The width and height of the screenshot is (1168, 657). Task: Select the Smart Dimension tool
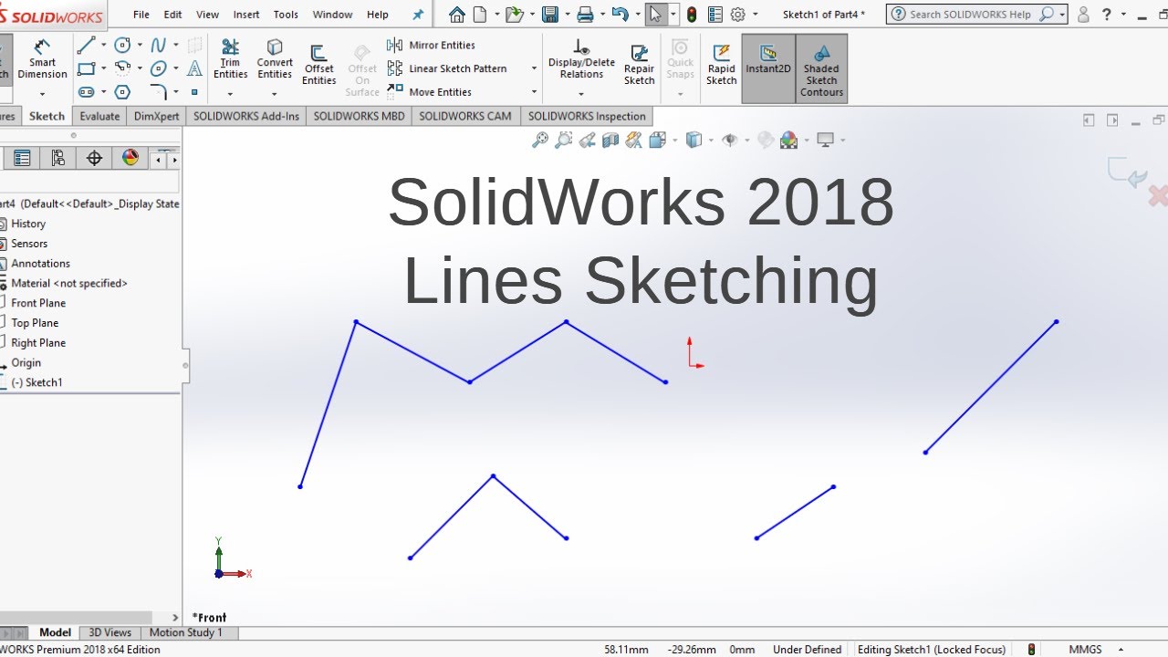tap(42, 59)
